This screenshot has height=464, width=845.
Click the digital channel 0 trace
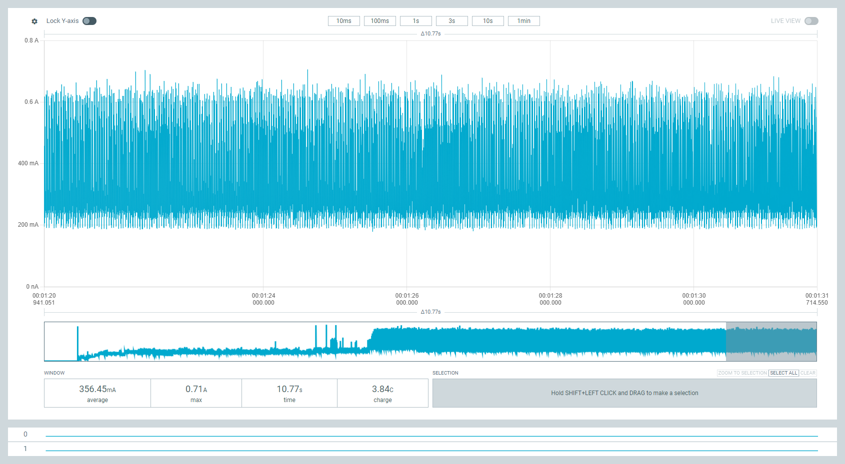pos(431,436)
